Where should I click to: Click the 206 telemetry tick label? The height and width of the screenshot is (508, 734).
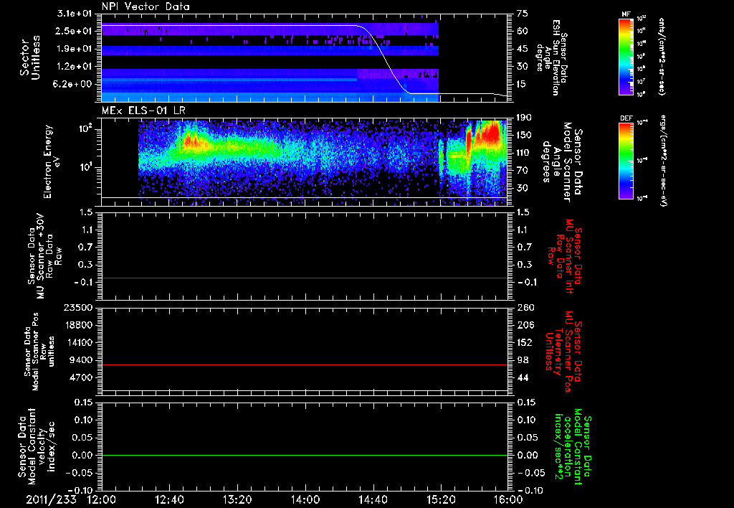pyautogui.click(x=525, y=325)
